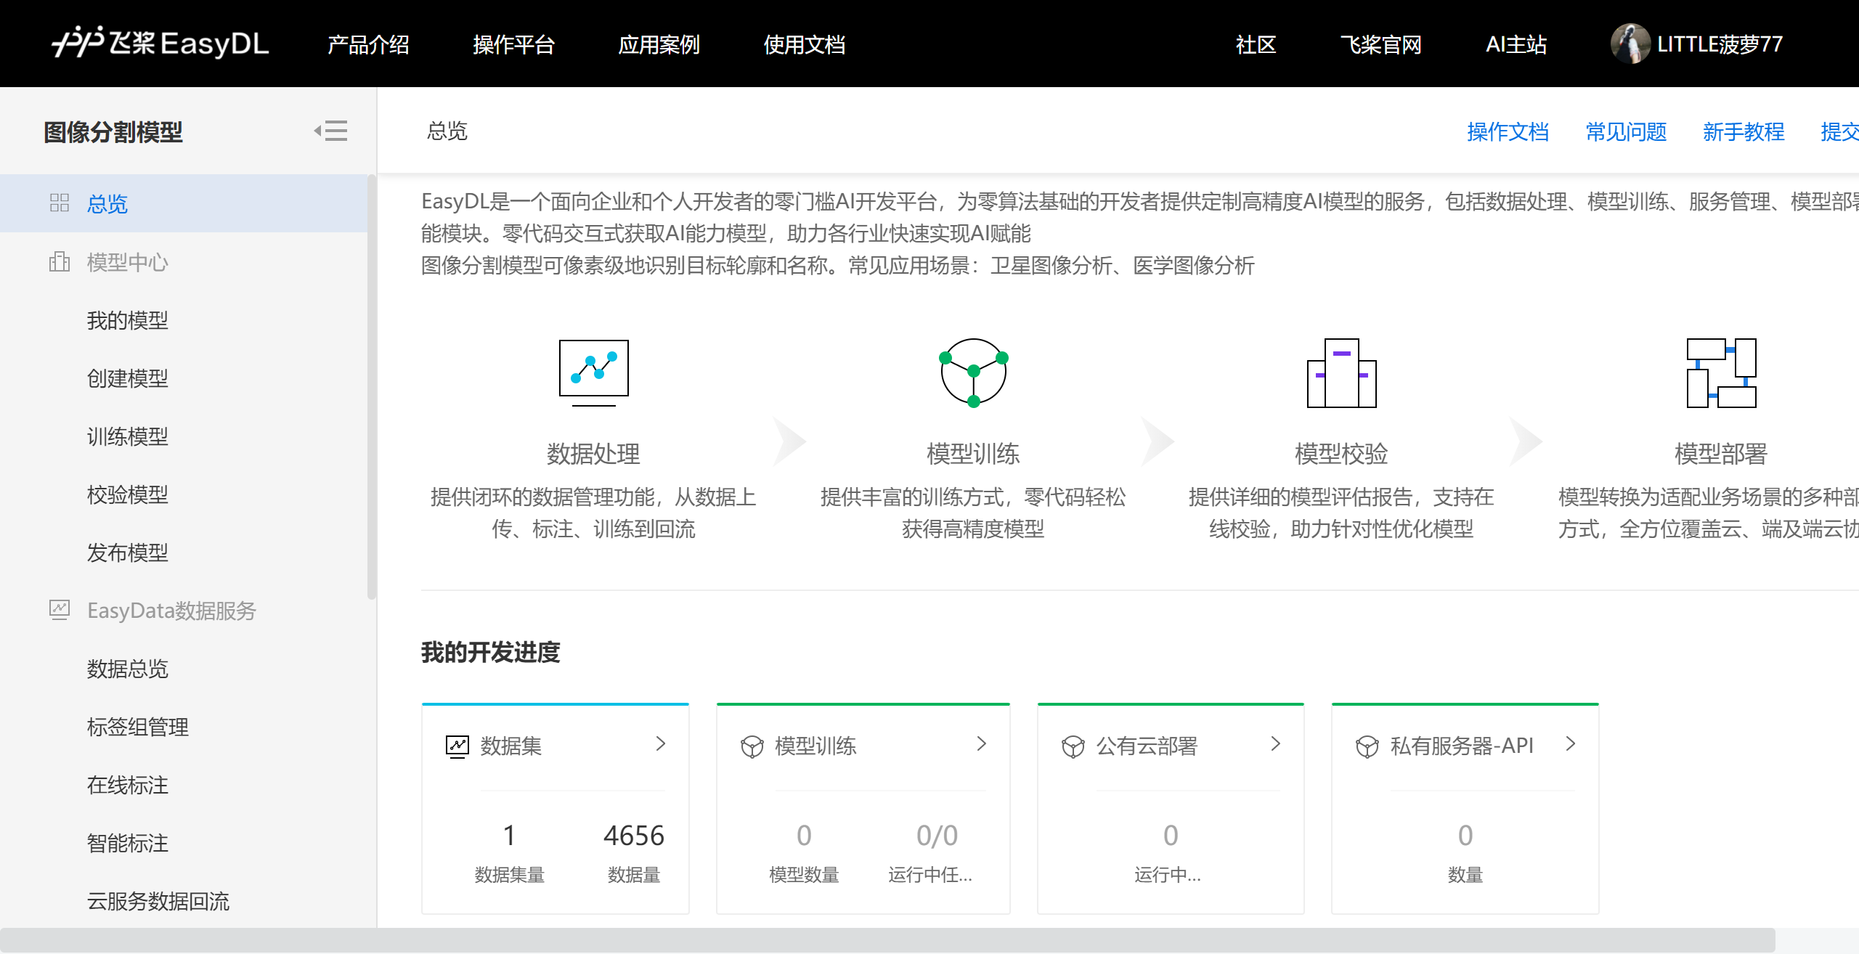Click the 模型训练 card cube icon
Image resolution: width=1859 pixels, height=954 pixels.
click(752, 746)
